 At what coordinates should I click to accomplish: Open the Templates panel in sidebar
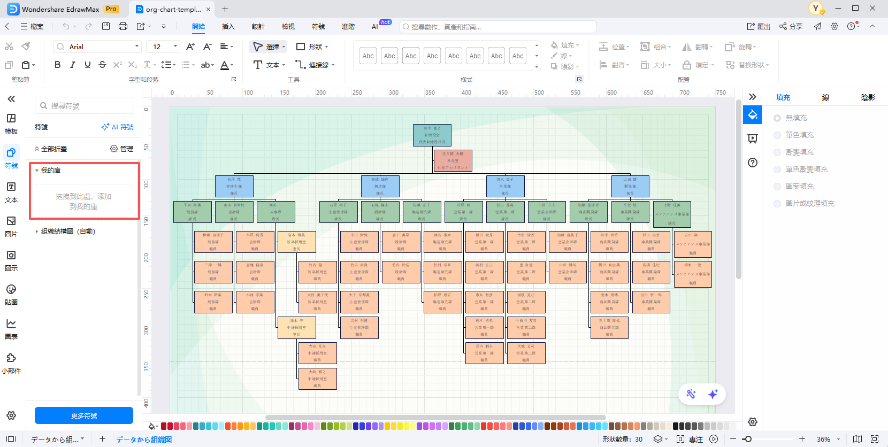11,124
